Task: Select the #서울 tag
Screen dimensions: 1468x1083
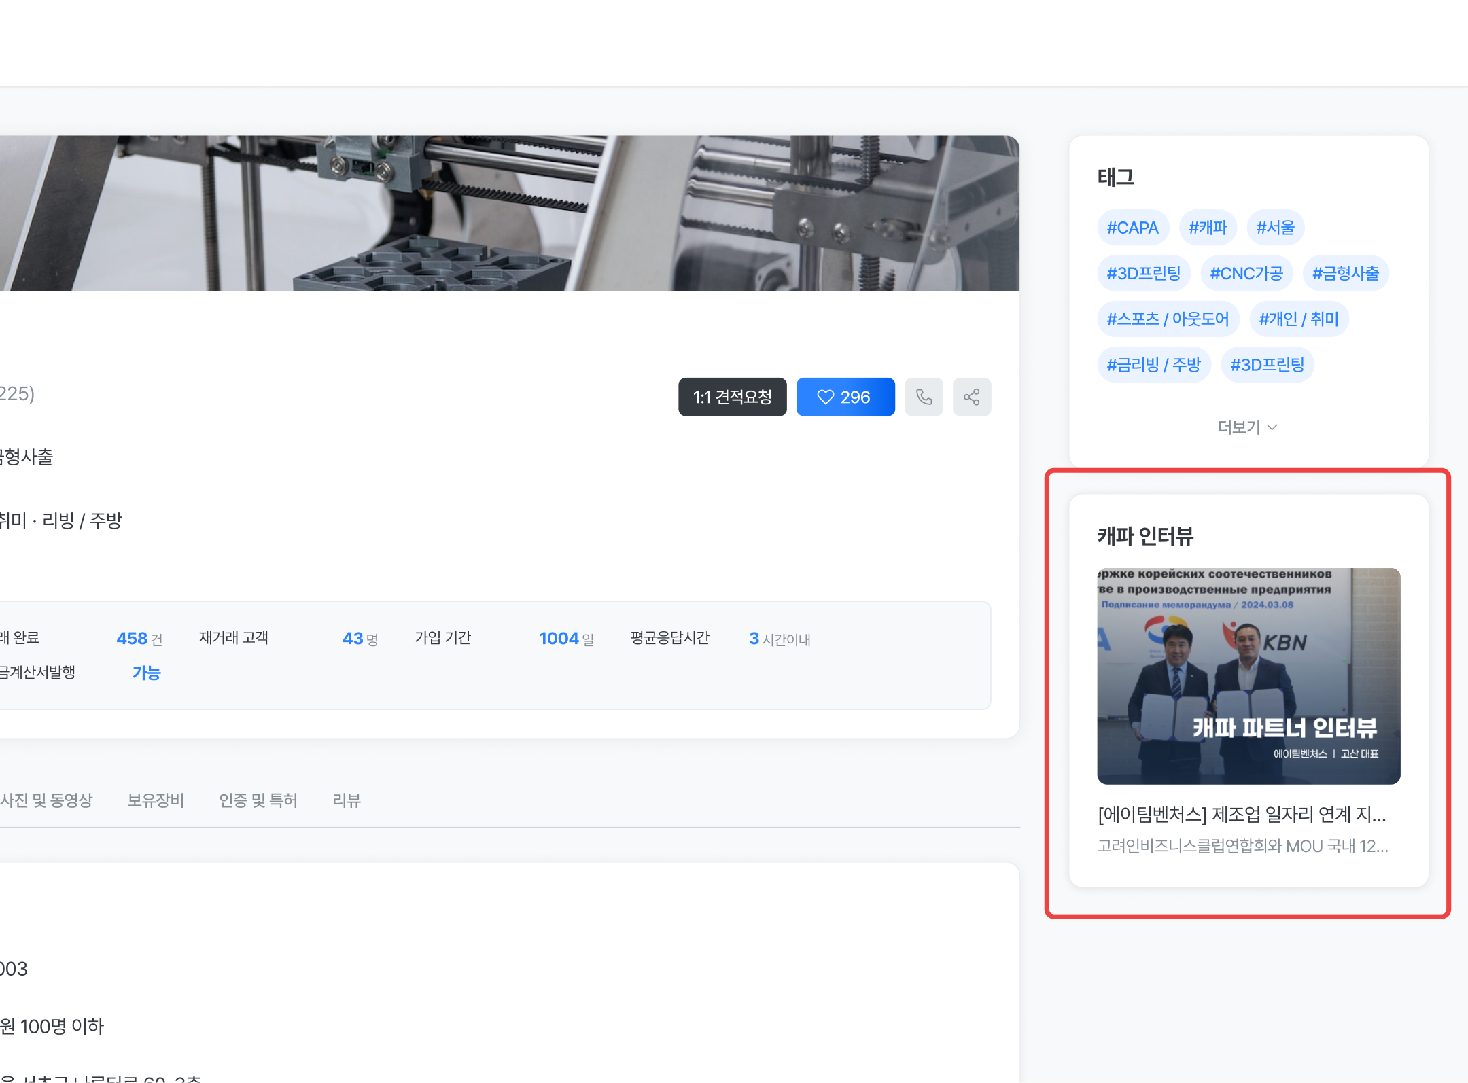Action: point(1275,228)
